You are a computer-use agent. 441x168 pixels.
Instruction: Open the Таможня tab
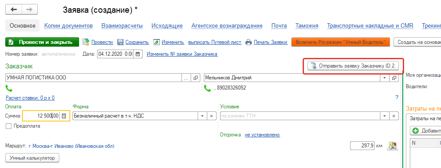point(307,26)
